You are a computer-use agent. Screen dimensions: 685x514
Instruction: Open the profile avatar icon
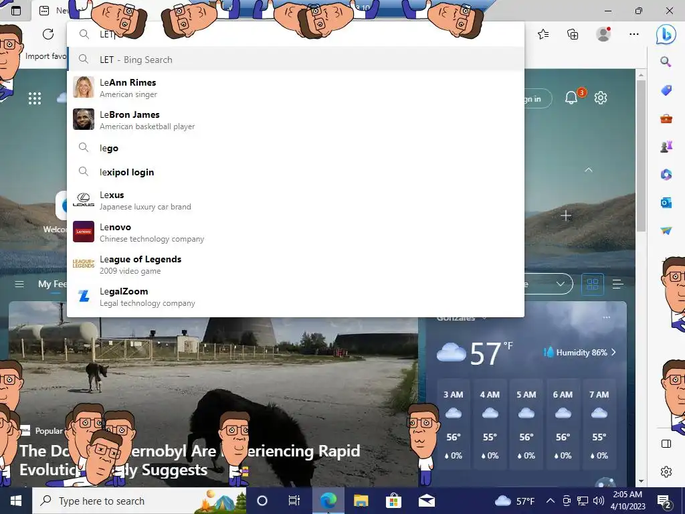click(x=603, y=34)
